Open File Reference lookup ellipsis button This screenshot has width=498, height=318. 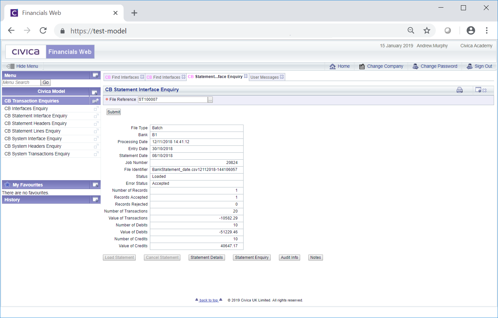pyautogui.click(x=210, y=99)
